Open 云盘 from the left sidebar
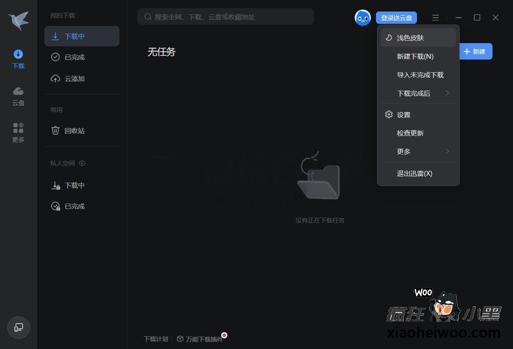The image size is (513, 349). tap(18, 96)
